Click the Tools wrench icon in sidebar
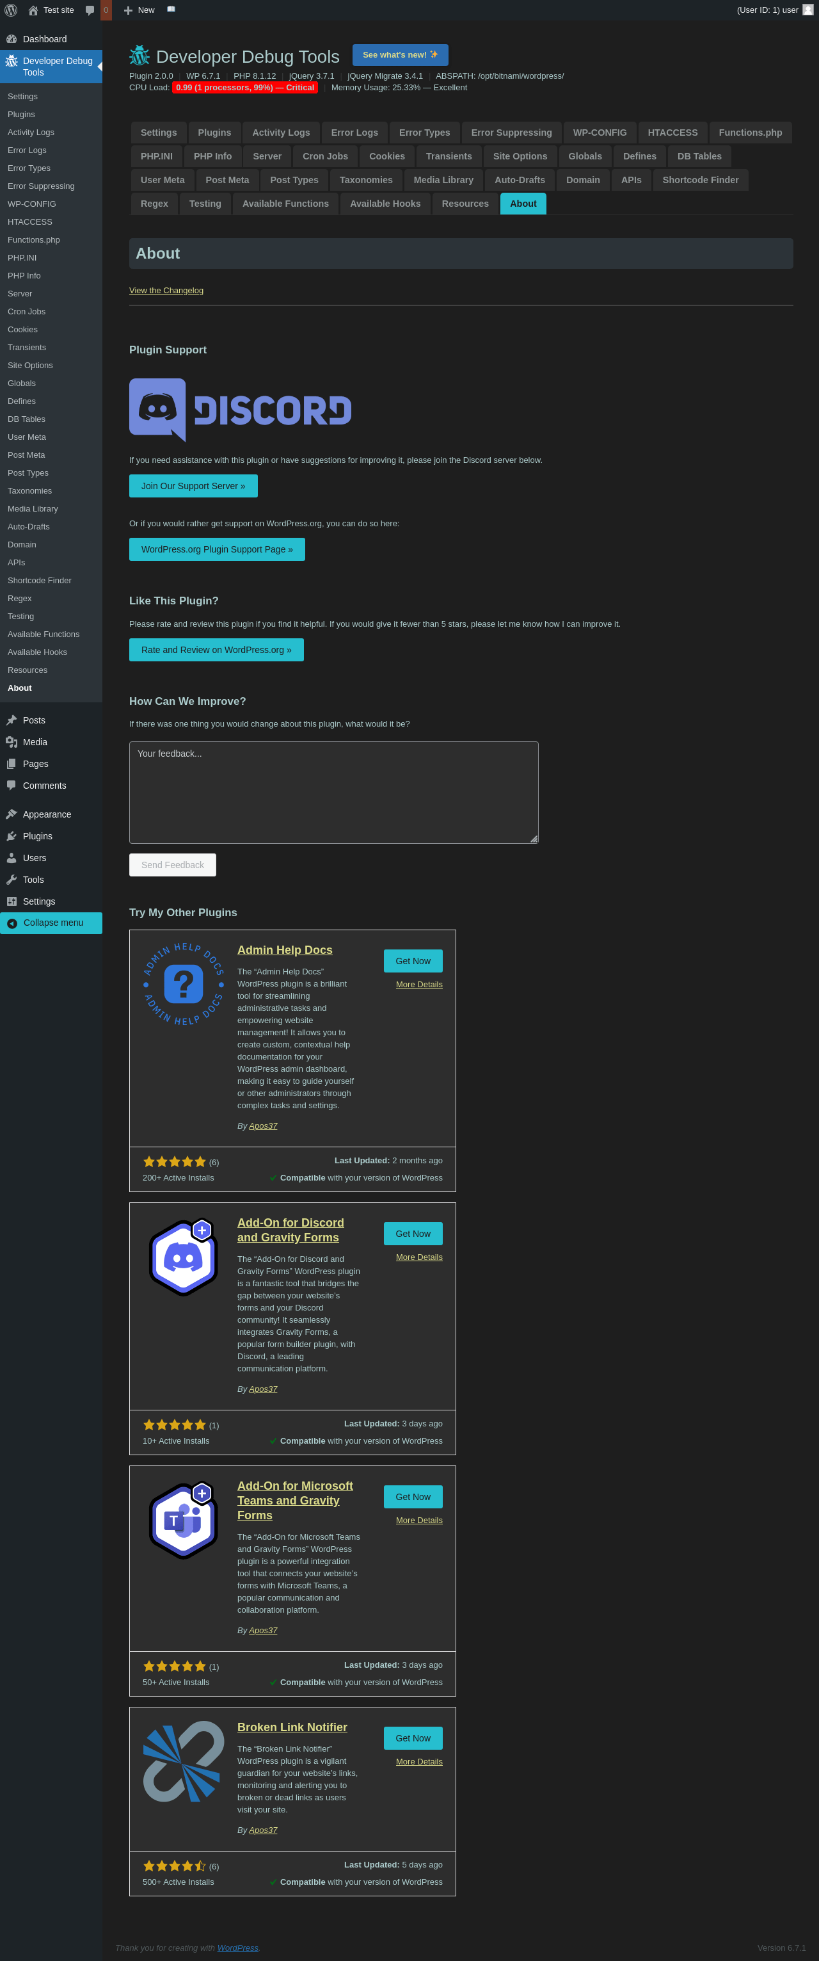 tap(12, 879)
